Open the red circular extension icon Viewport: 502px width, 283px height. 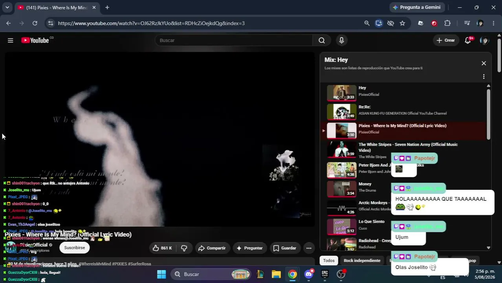434,23
